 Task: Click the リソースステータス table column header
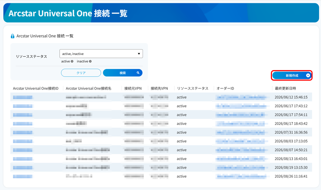[x=193, y=88]
